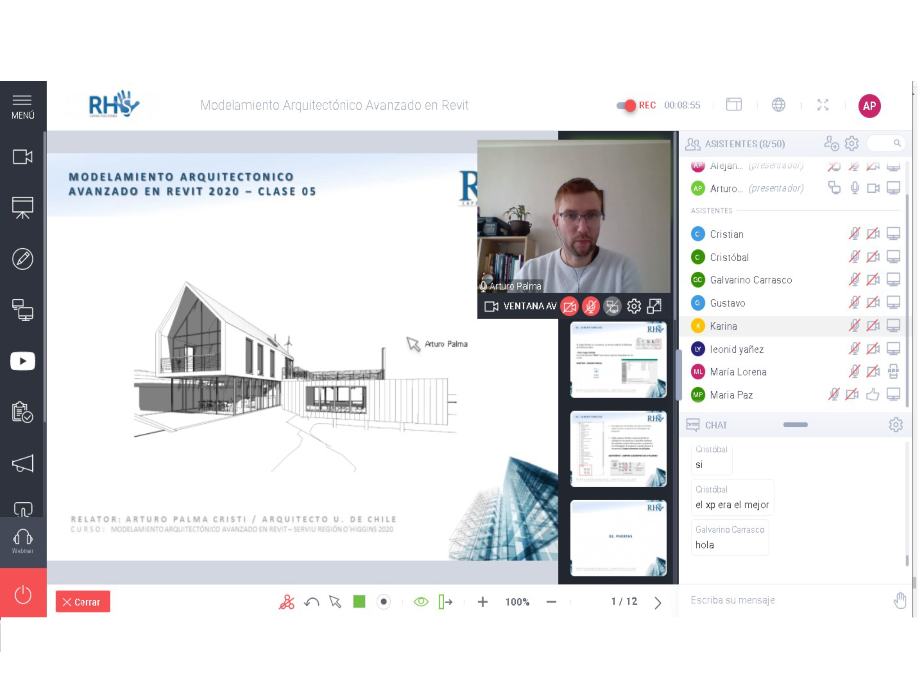Open the surveys clipboard sidebar icon
The image size is (920, 690).
pos(22,412)
